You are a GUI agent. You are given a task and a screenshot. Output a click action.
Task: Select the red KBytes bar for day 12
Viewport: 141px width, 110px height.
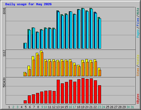[x=54, y=97]
